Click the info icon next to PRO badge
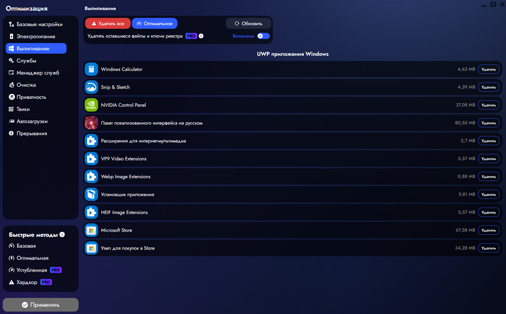506x314 pixels. 201,36
